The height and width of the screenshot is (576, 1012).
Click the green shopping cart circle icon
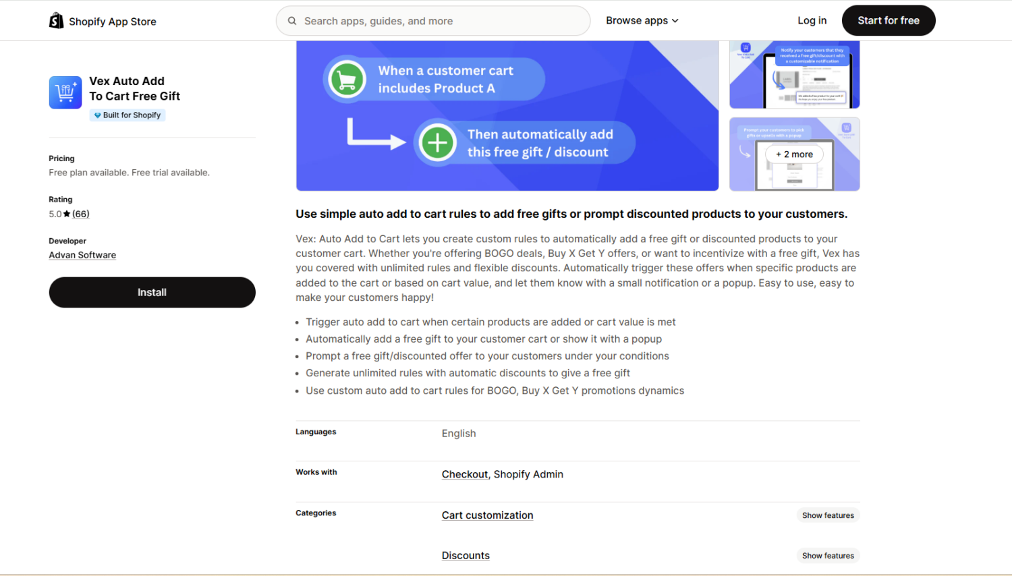click(347, 80)
